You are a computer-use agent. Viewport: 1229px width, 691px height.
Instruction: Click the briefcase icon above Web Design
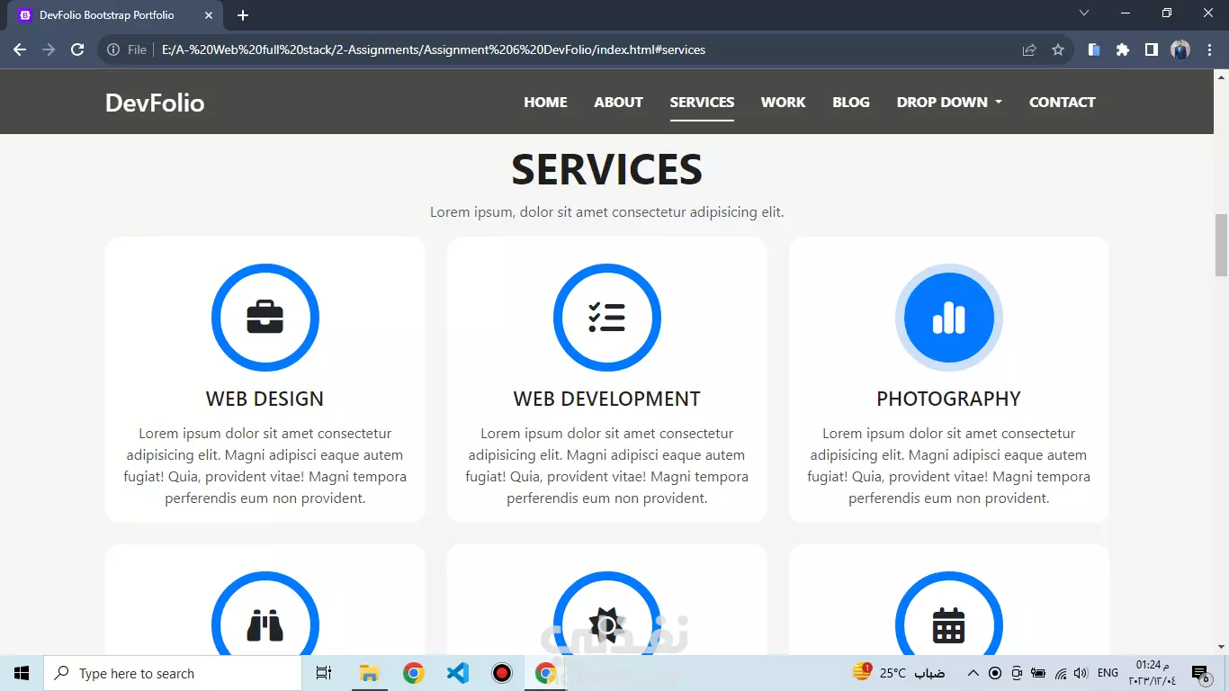265,318
